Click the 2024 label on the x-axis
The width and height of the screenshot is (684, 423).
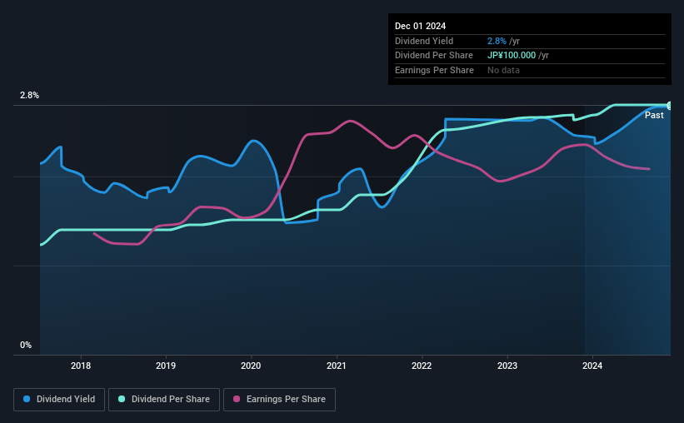pyautogui.click(x=592, y=366)
